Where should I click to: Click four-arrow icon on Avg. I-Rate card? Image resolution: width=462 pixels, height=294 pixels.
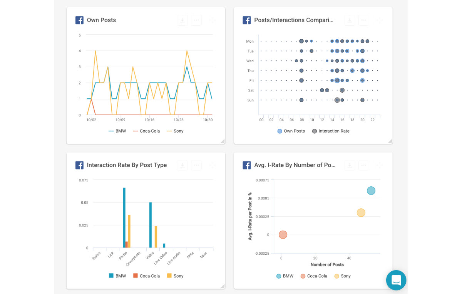[x=380, y=165]
